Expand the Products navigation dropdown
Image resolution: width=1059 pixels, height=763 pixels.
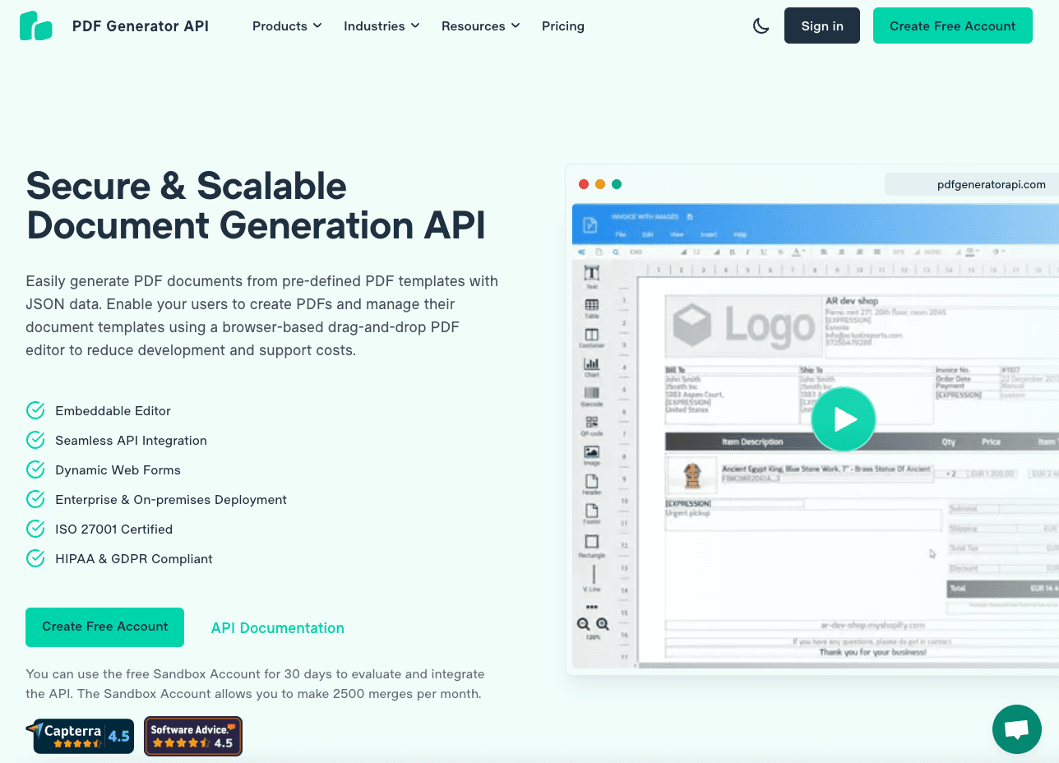tap(286, 25)
